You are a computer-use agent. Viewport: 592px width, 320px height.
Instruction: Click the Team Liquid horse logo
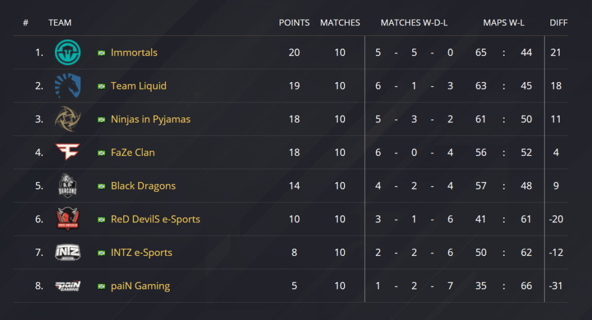68,86
